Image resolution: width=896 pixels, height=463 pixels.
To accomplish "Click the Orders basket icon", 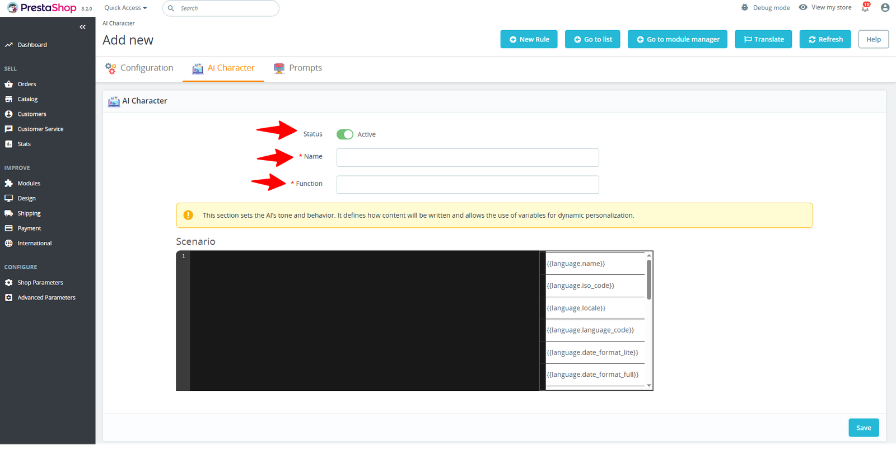I will point(8,84).
